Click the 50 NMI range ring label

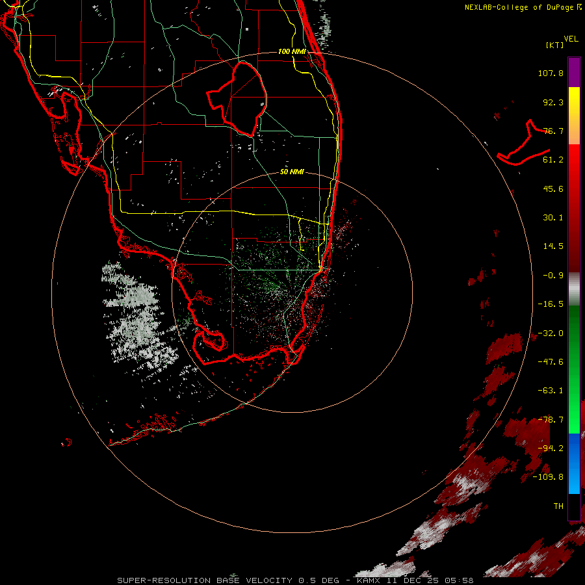click(292, 172)
